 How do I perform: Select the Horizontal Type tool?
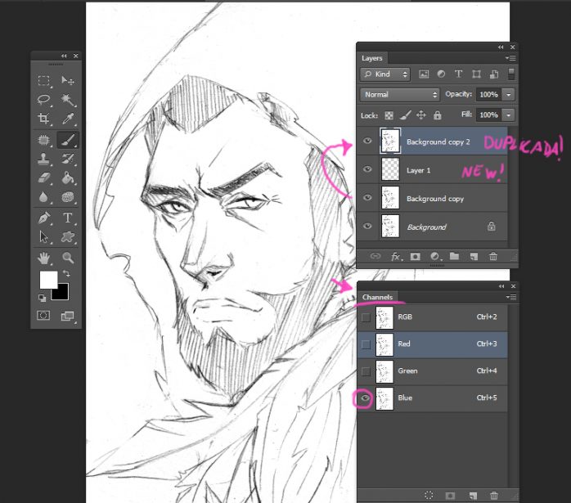click(x=69, y=218)
